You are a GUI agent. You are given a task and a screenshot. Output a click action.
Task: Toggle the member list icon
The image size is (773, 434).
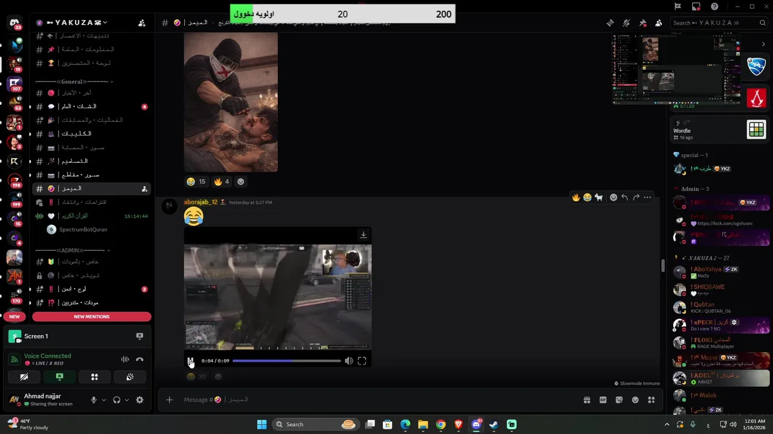coord(658,23)
